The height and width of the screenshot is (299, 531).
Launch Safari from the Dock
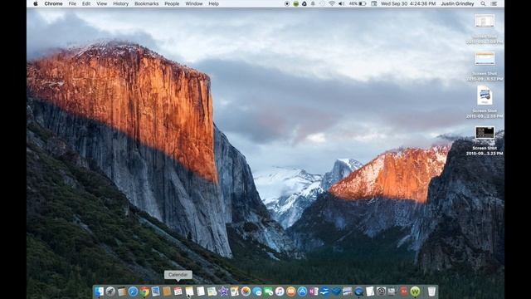click(133, 292)
